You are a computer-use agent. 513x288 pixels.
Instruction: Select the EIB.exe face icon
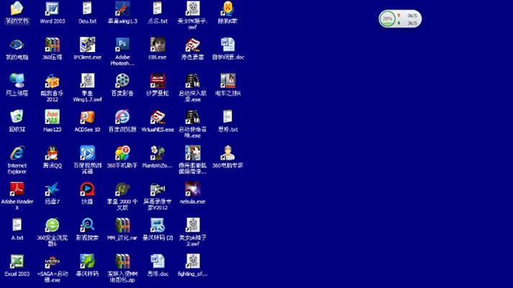click(x=158, y=45)
